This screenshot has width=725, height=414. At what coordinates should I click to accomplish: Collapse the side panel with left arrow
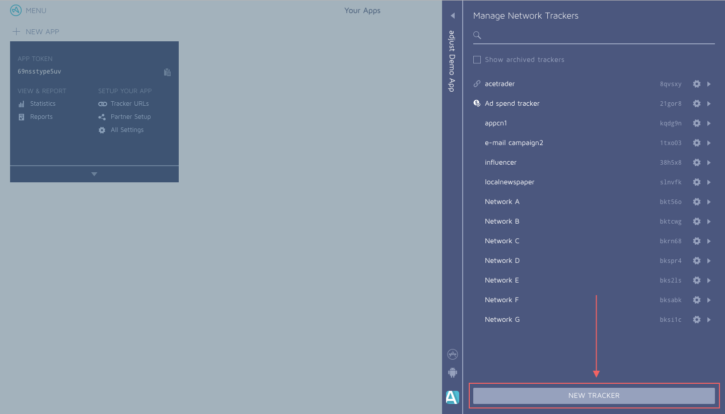point(452,16)
